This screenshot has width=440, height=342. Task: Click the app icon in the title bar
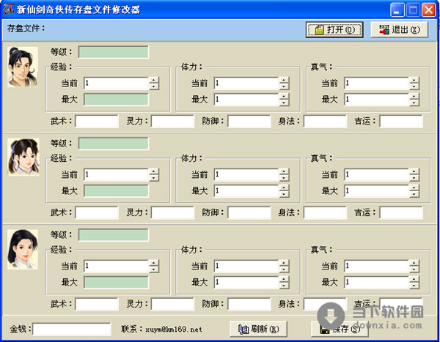click(8, 10)
